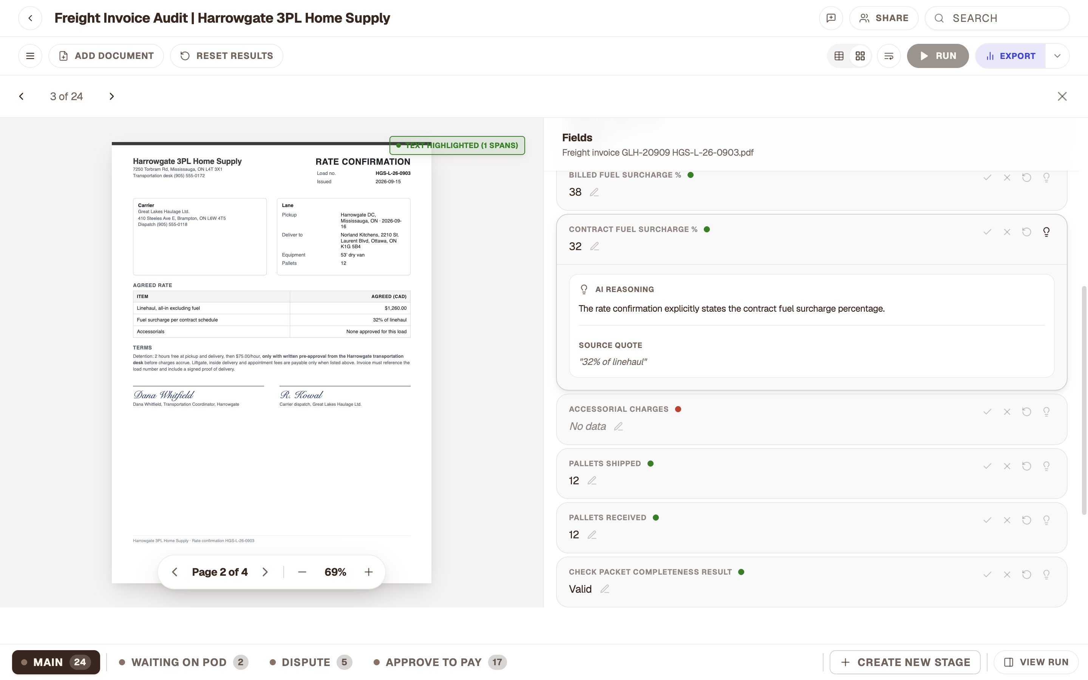Image resolution: width=1088 pixels, height=680 pixels.
Task: Zoom out the PDF with minus
Action: point(302,572)
